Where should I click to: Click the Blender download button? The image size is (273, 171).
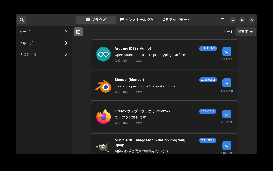pos(227,83)
